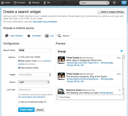
Task: Click the preview scrollbar down arrow
Action: [x=123, y=93]
